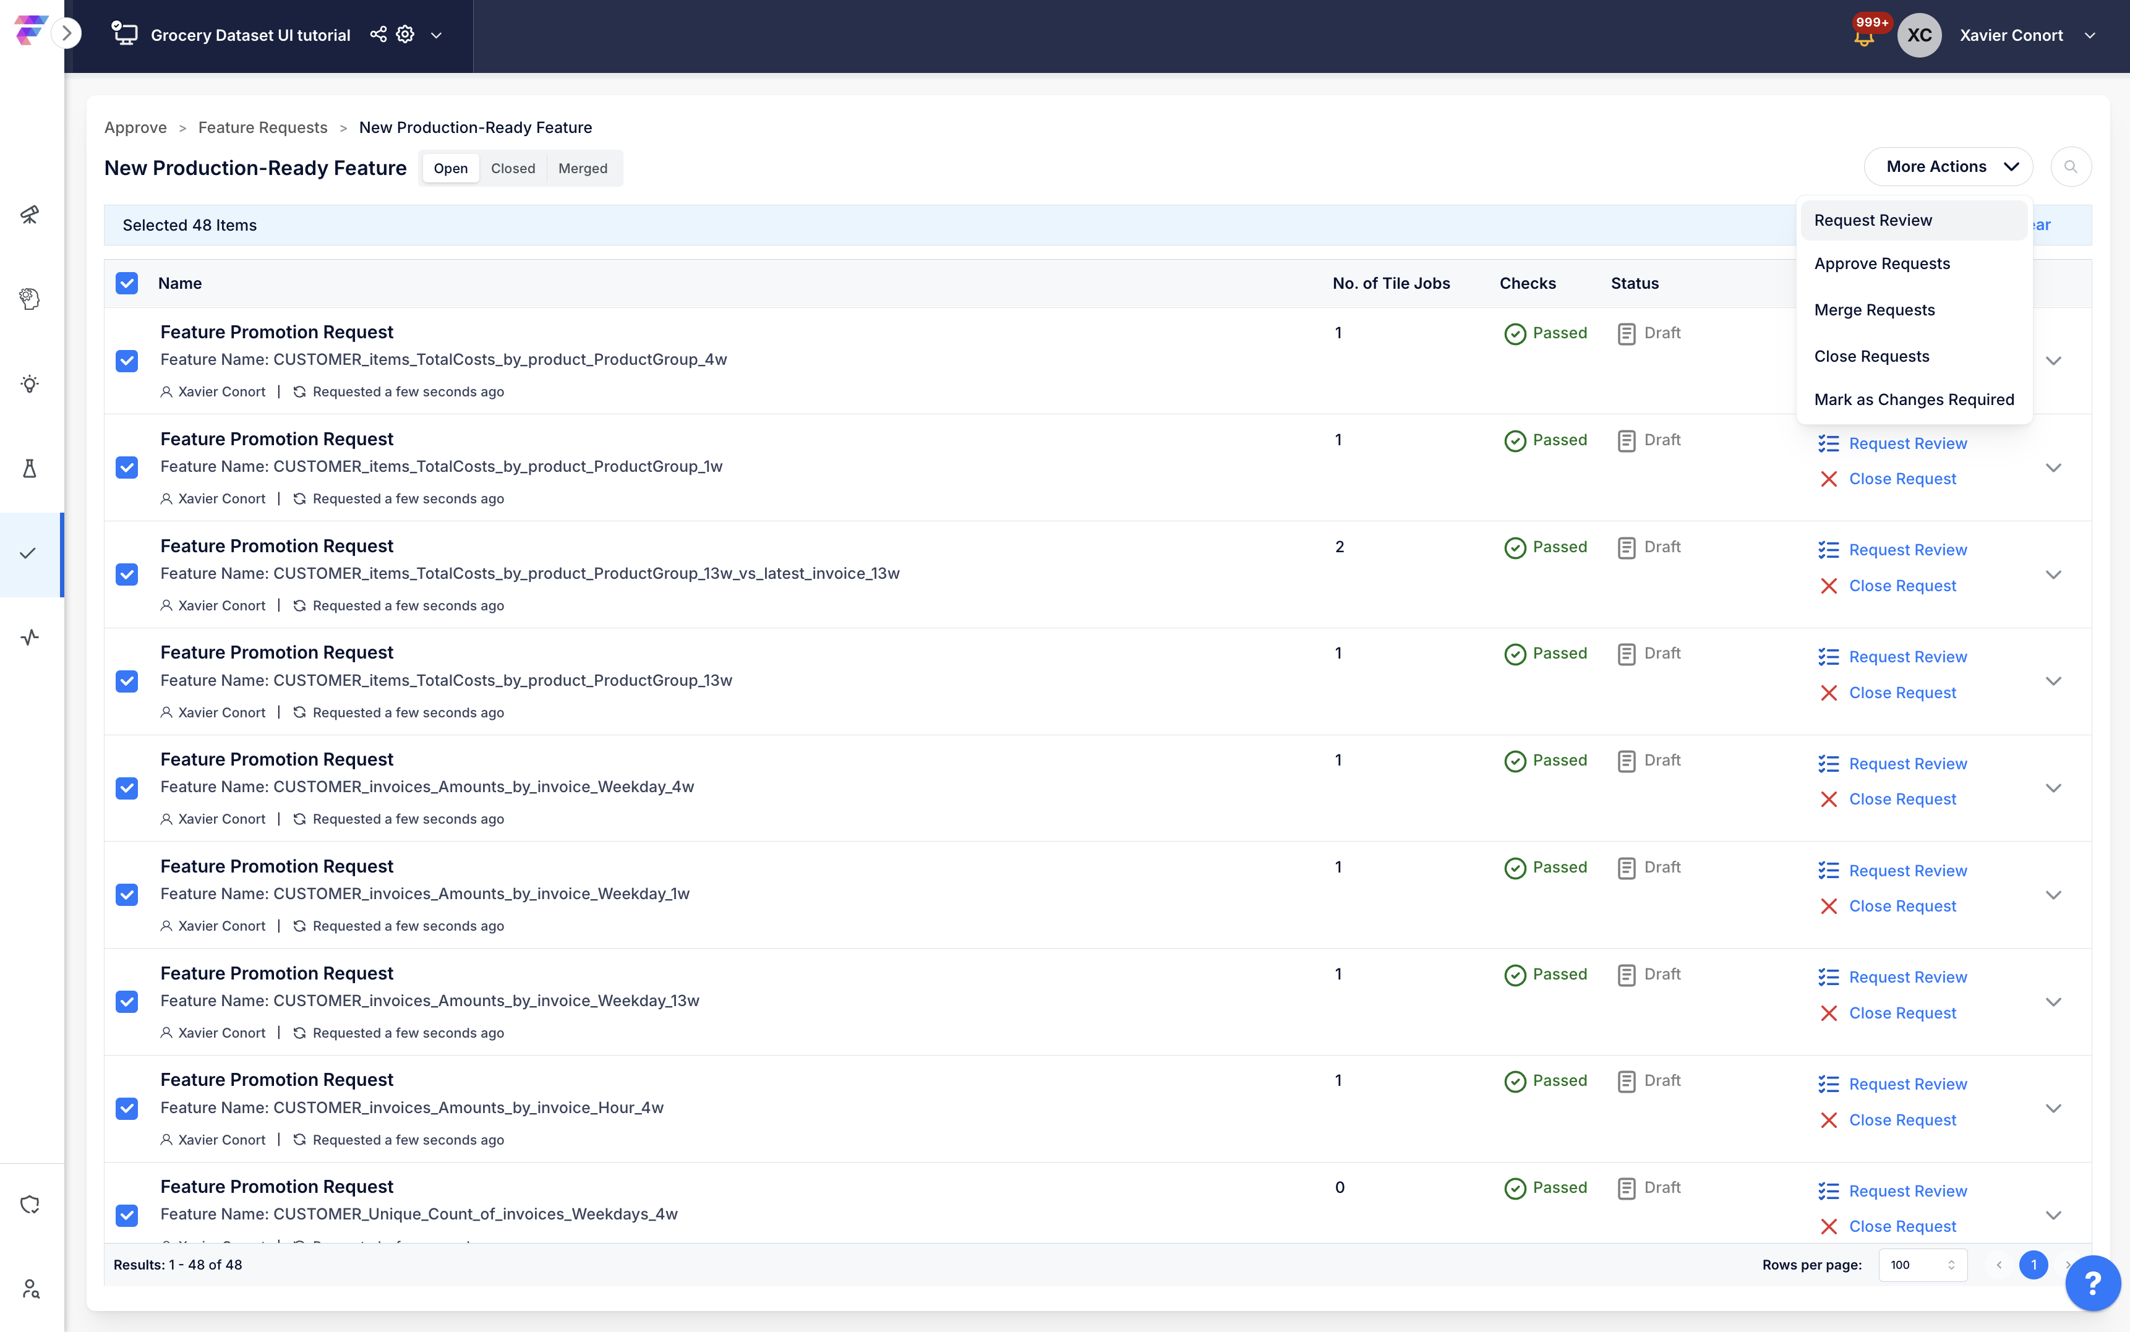2130x1332 pixels.
Task: Click Draft document icon in ProductGroup_1w row
Action: tap(1627, 440)
